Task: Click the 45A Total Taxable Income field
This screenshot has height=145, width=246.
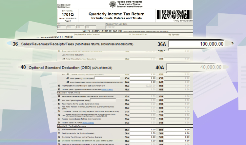Action: click(143, 86)
